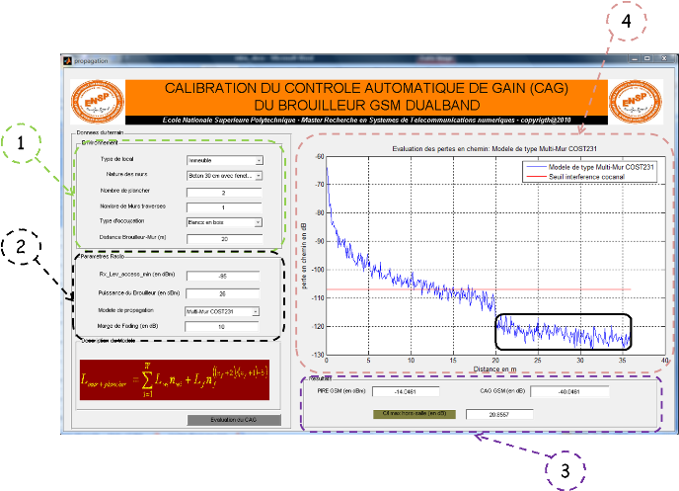679x491 pixels.
Task: Click the PIRE GSM result field
Action: [406, 391]
